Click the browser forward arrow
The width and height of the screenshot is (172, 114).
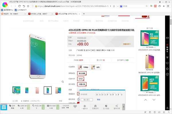pos(15,6)
